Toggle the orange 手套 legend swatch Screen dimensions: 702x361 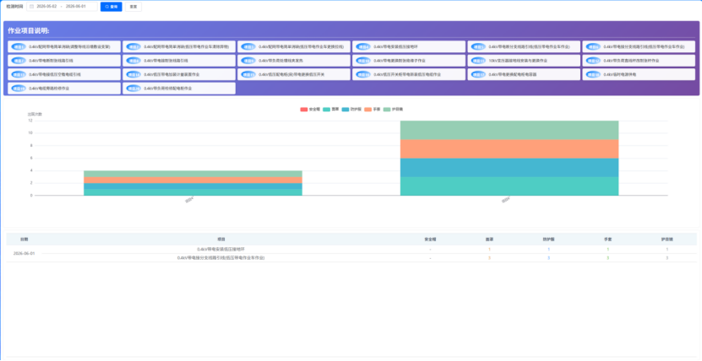coord(368,110)
